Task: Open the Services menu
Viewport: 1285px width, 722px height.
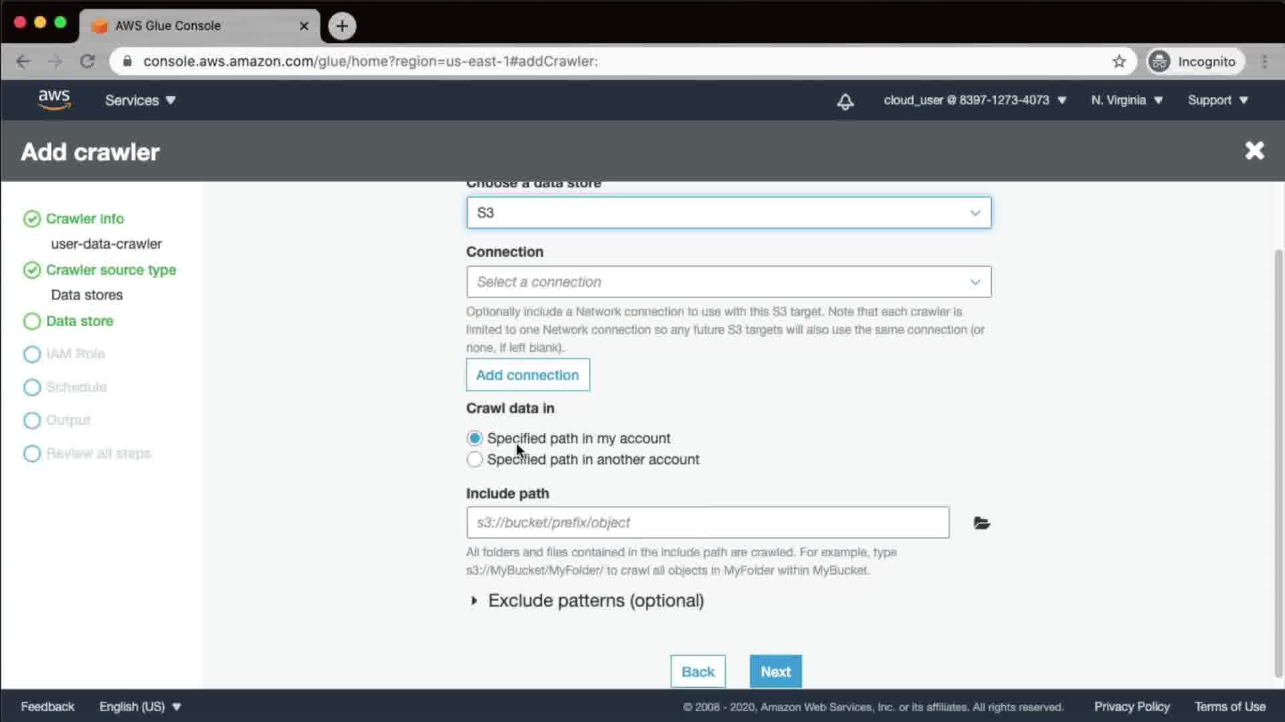Action: tap(140, 100)
